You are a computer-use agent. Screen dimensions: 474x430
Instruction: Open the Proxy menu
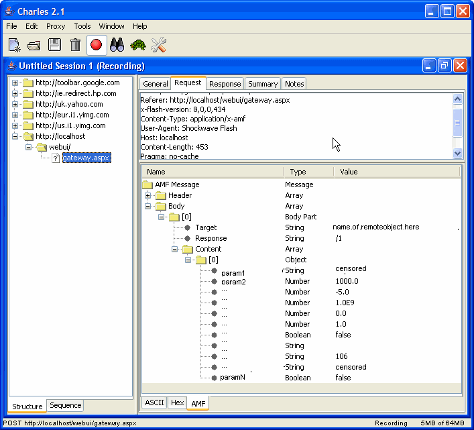point(56,26)
